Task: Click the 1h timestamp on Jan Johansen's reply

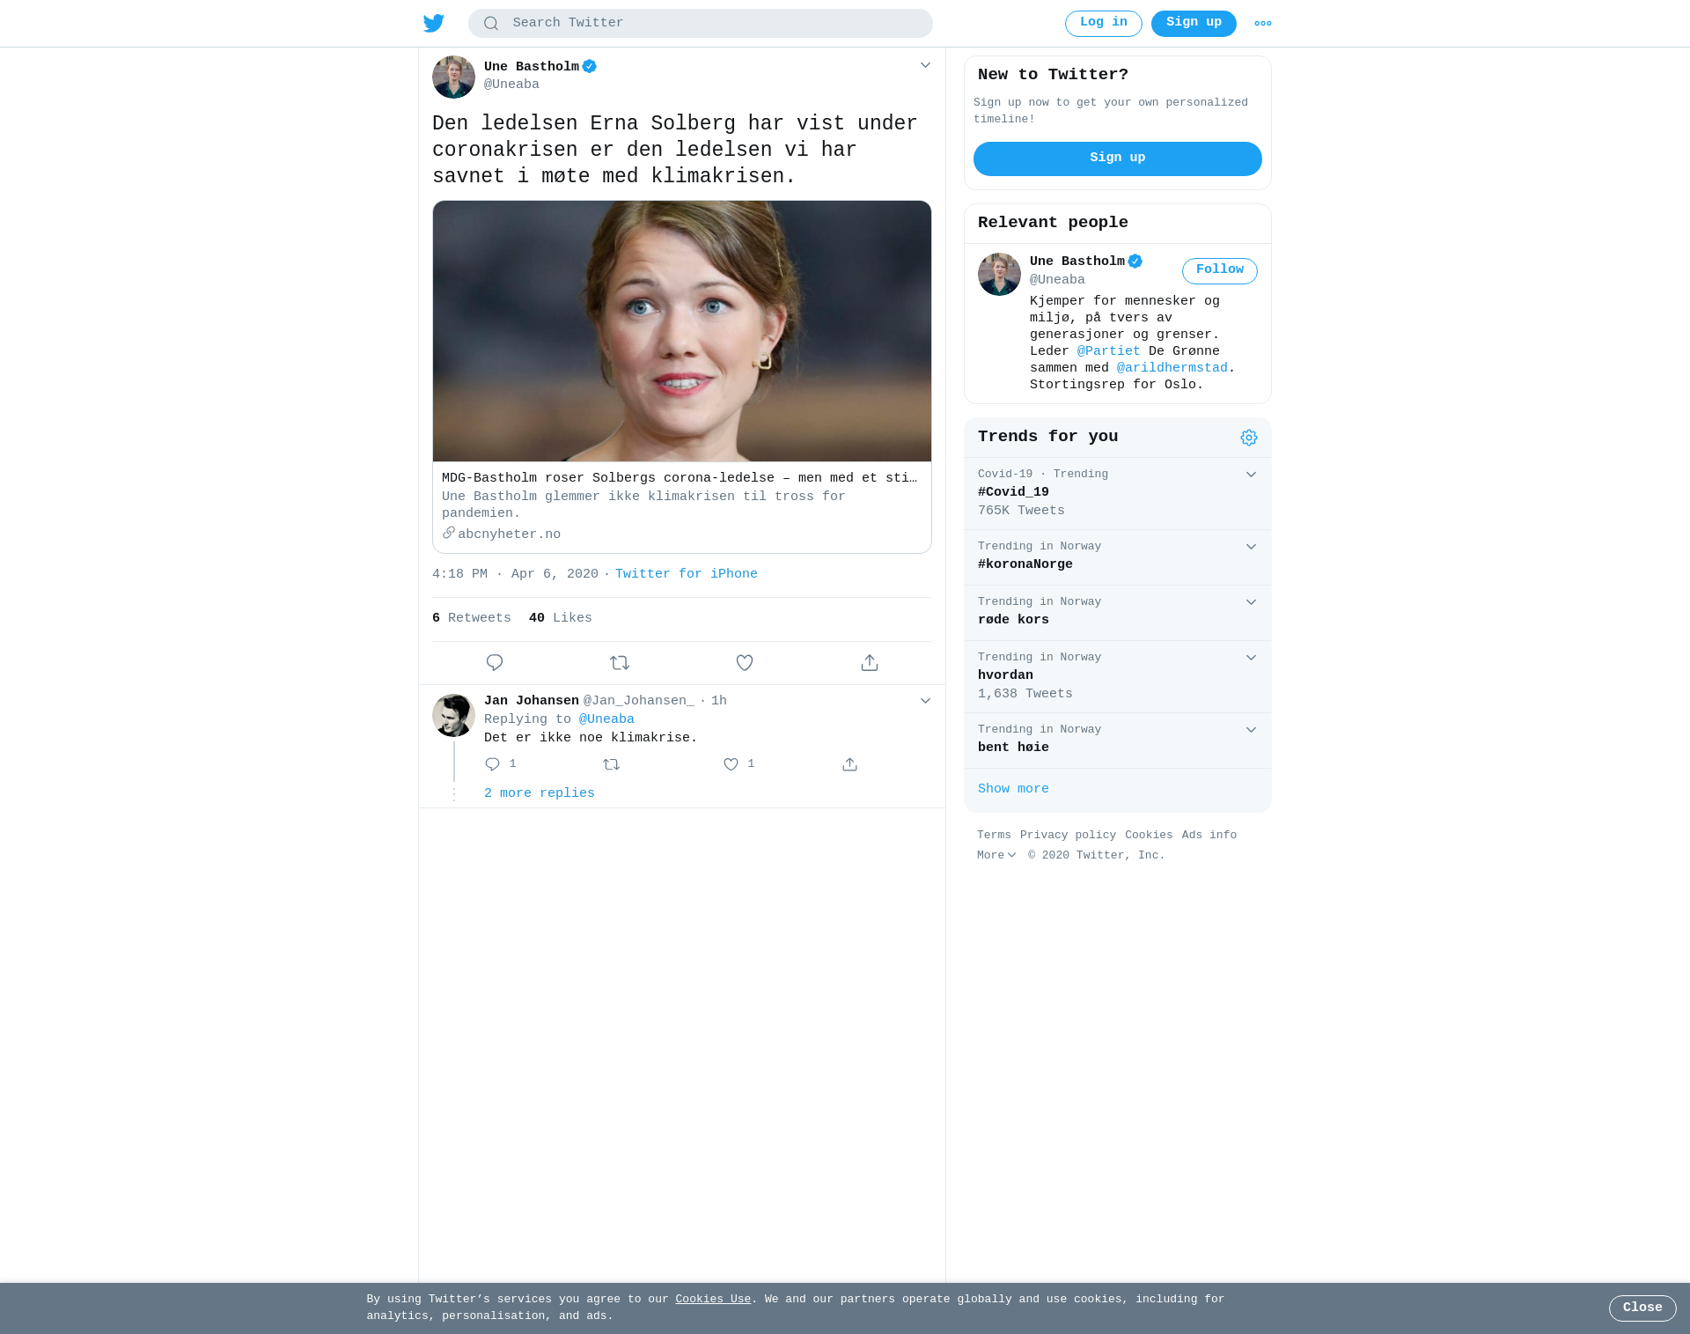Action: 719,701
